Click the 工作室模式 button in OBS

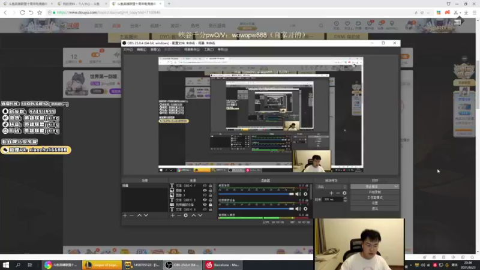click(374, 197)
